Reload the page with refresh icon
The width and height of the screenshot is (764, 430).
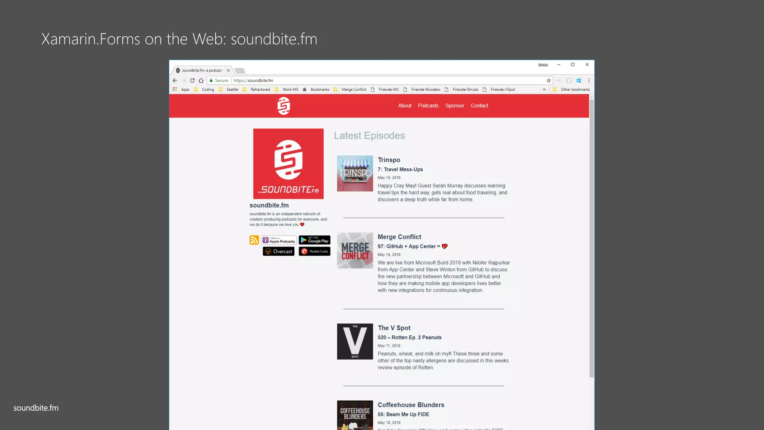point(192,80)
